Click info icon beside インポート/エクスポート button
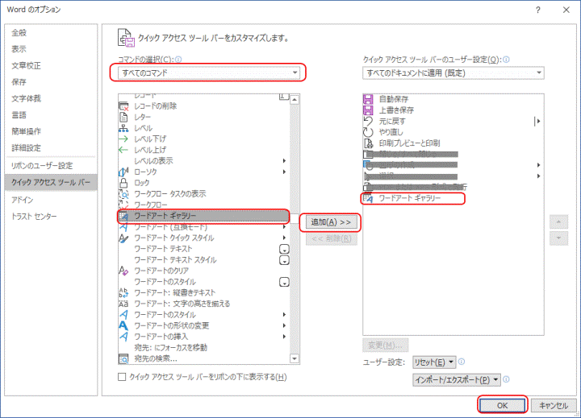 pyautogui.click(x=506, y=379)
